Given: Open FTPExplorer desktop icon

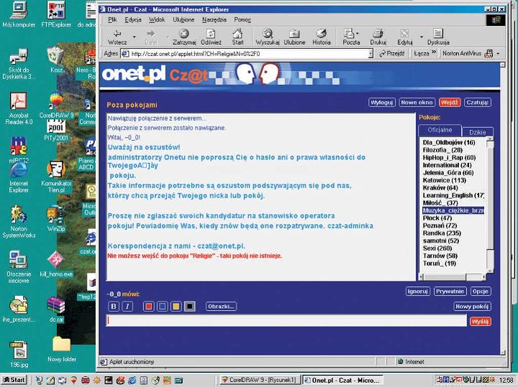Looking at the screenshot, I should (56, 14).
